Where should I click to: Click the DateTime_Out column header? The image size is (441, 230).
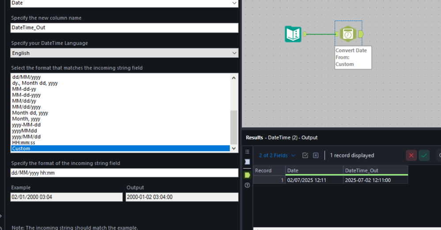(376, 171)
